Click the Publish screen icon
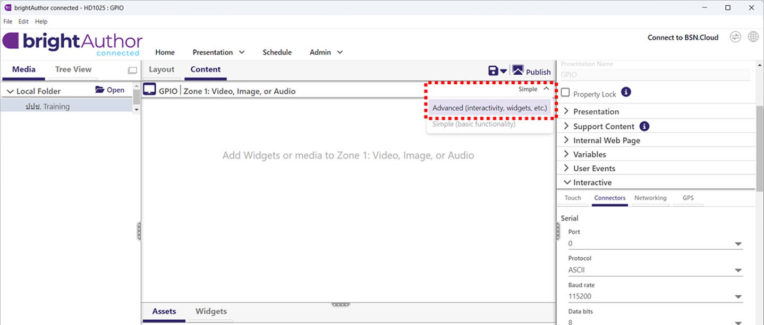The image size is (764, 325). (517, 69)
